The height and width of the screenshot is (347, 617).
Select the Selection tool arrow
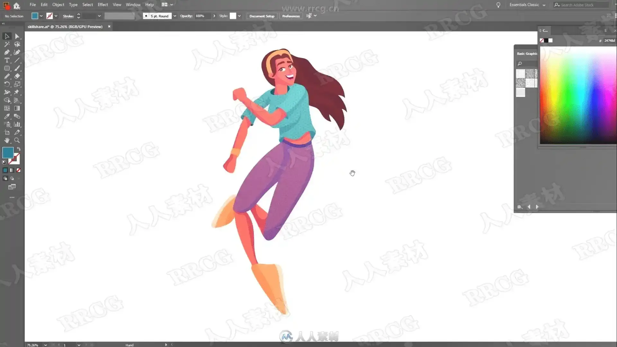[x=7, y=36]
